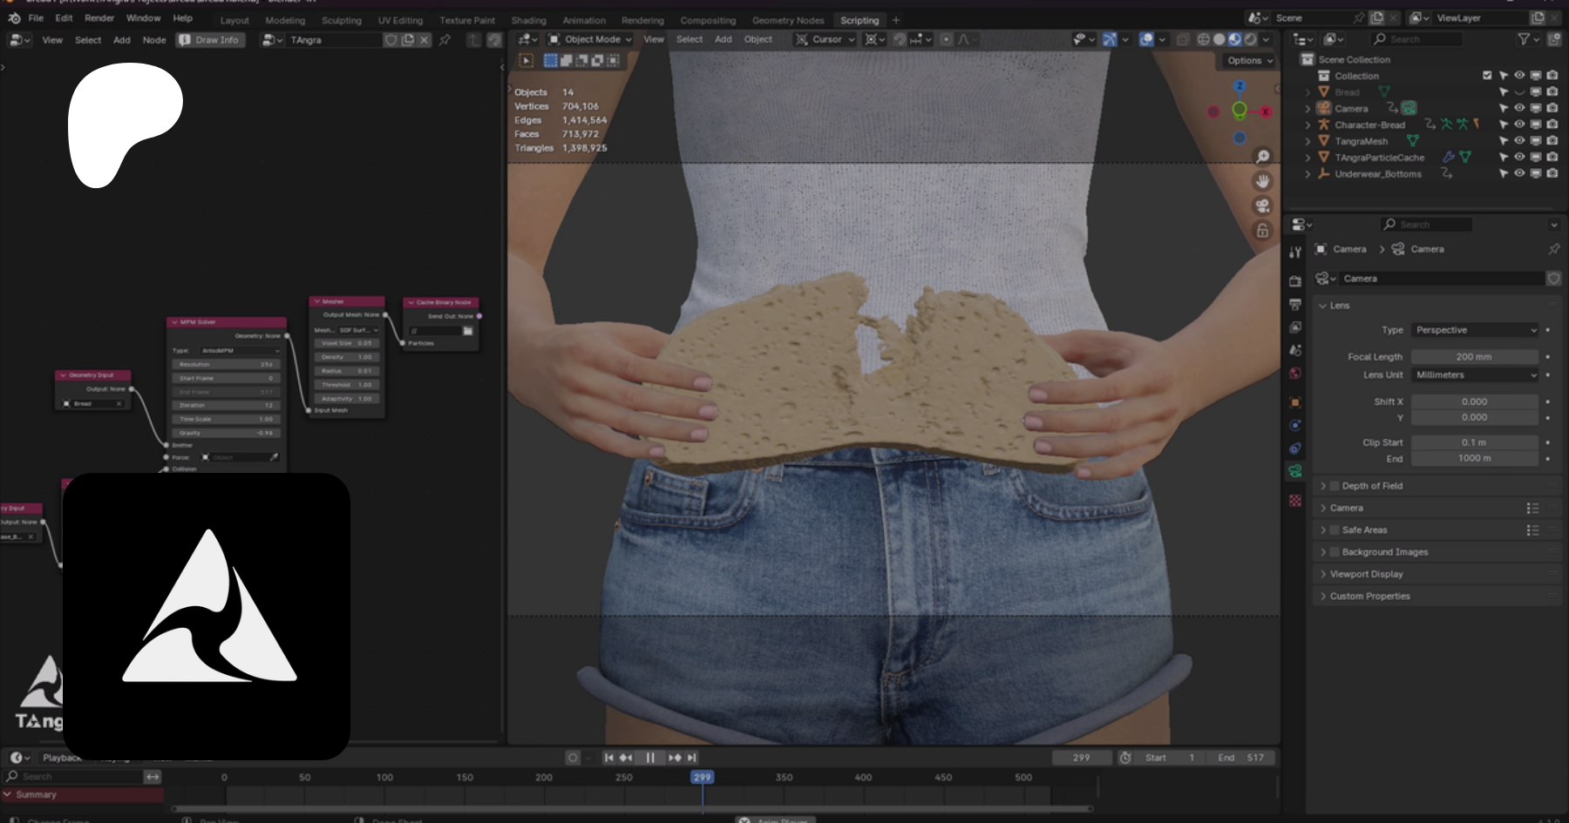
Task: Open the lens Type Perspective dropdown
Action: pos(1475,330)
